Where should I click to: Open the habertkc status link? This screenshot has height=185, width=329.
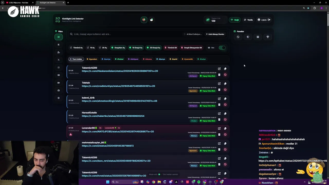[113, 116]
